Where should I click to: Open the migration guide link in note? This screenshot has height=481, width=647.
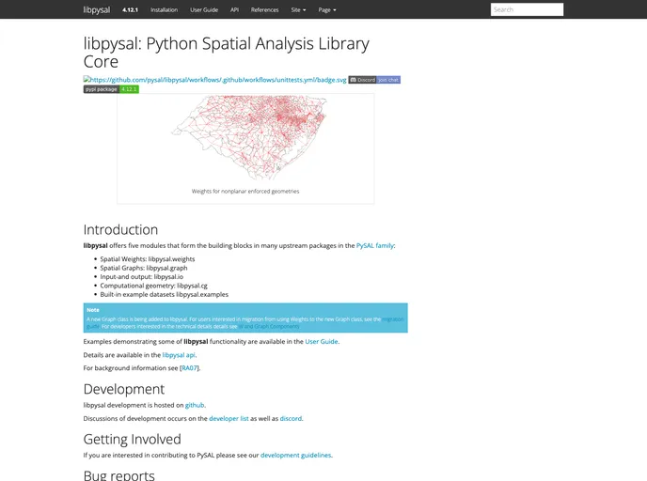(392, 319)
